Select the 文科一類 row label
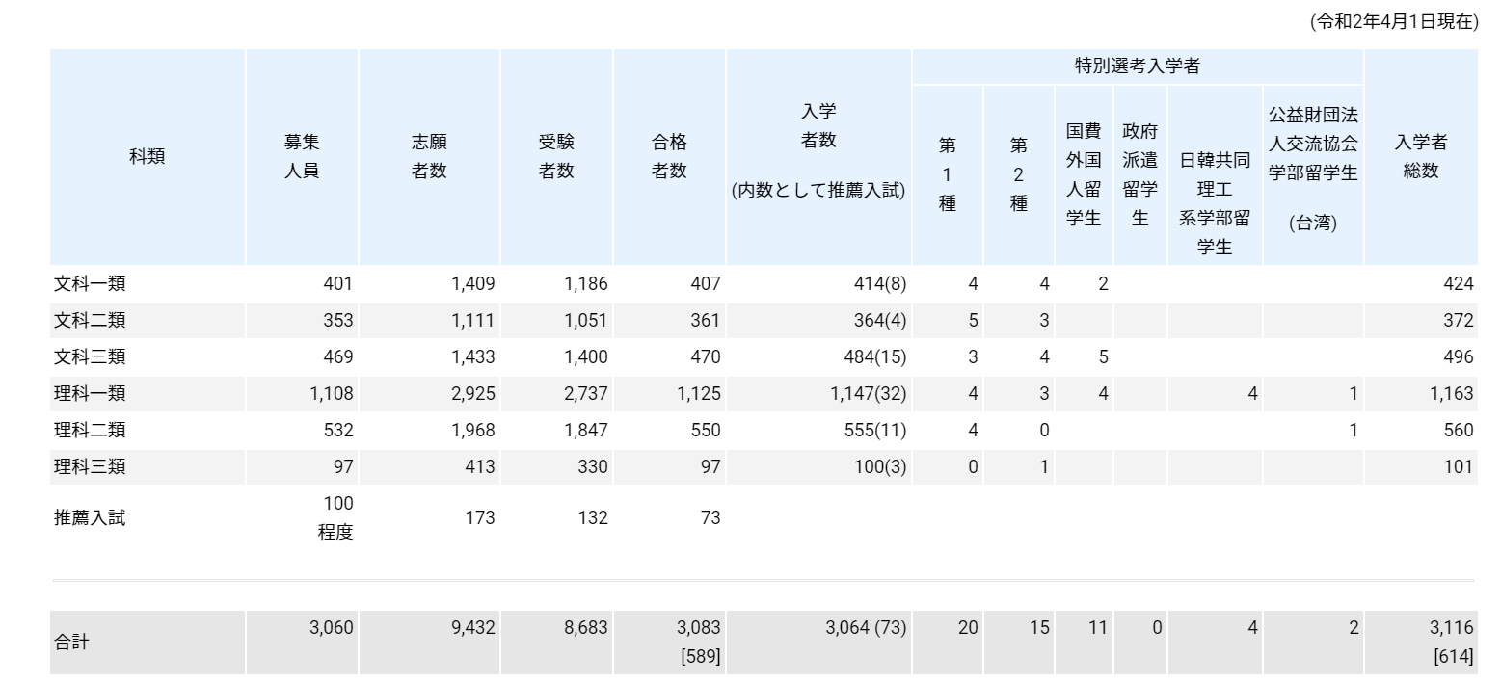1501x686 pixels. pyautogui.click(x=90, y=284)
